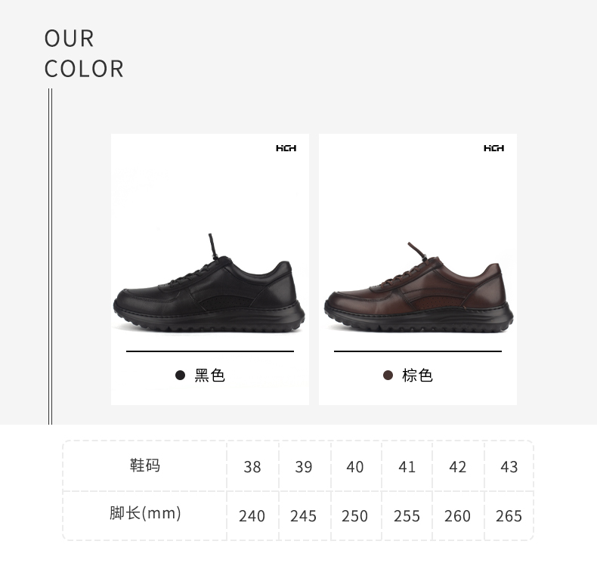Image resolution: width=597 pixels, height=566 pixels.
Task: Click the 鞋码 row header
Action: [144, 466]
